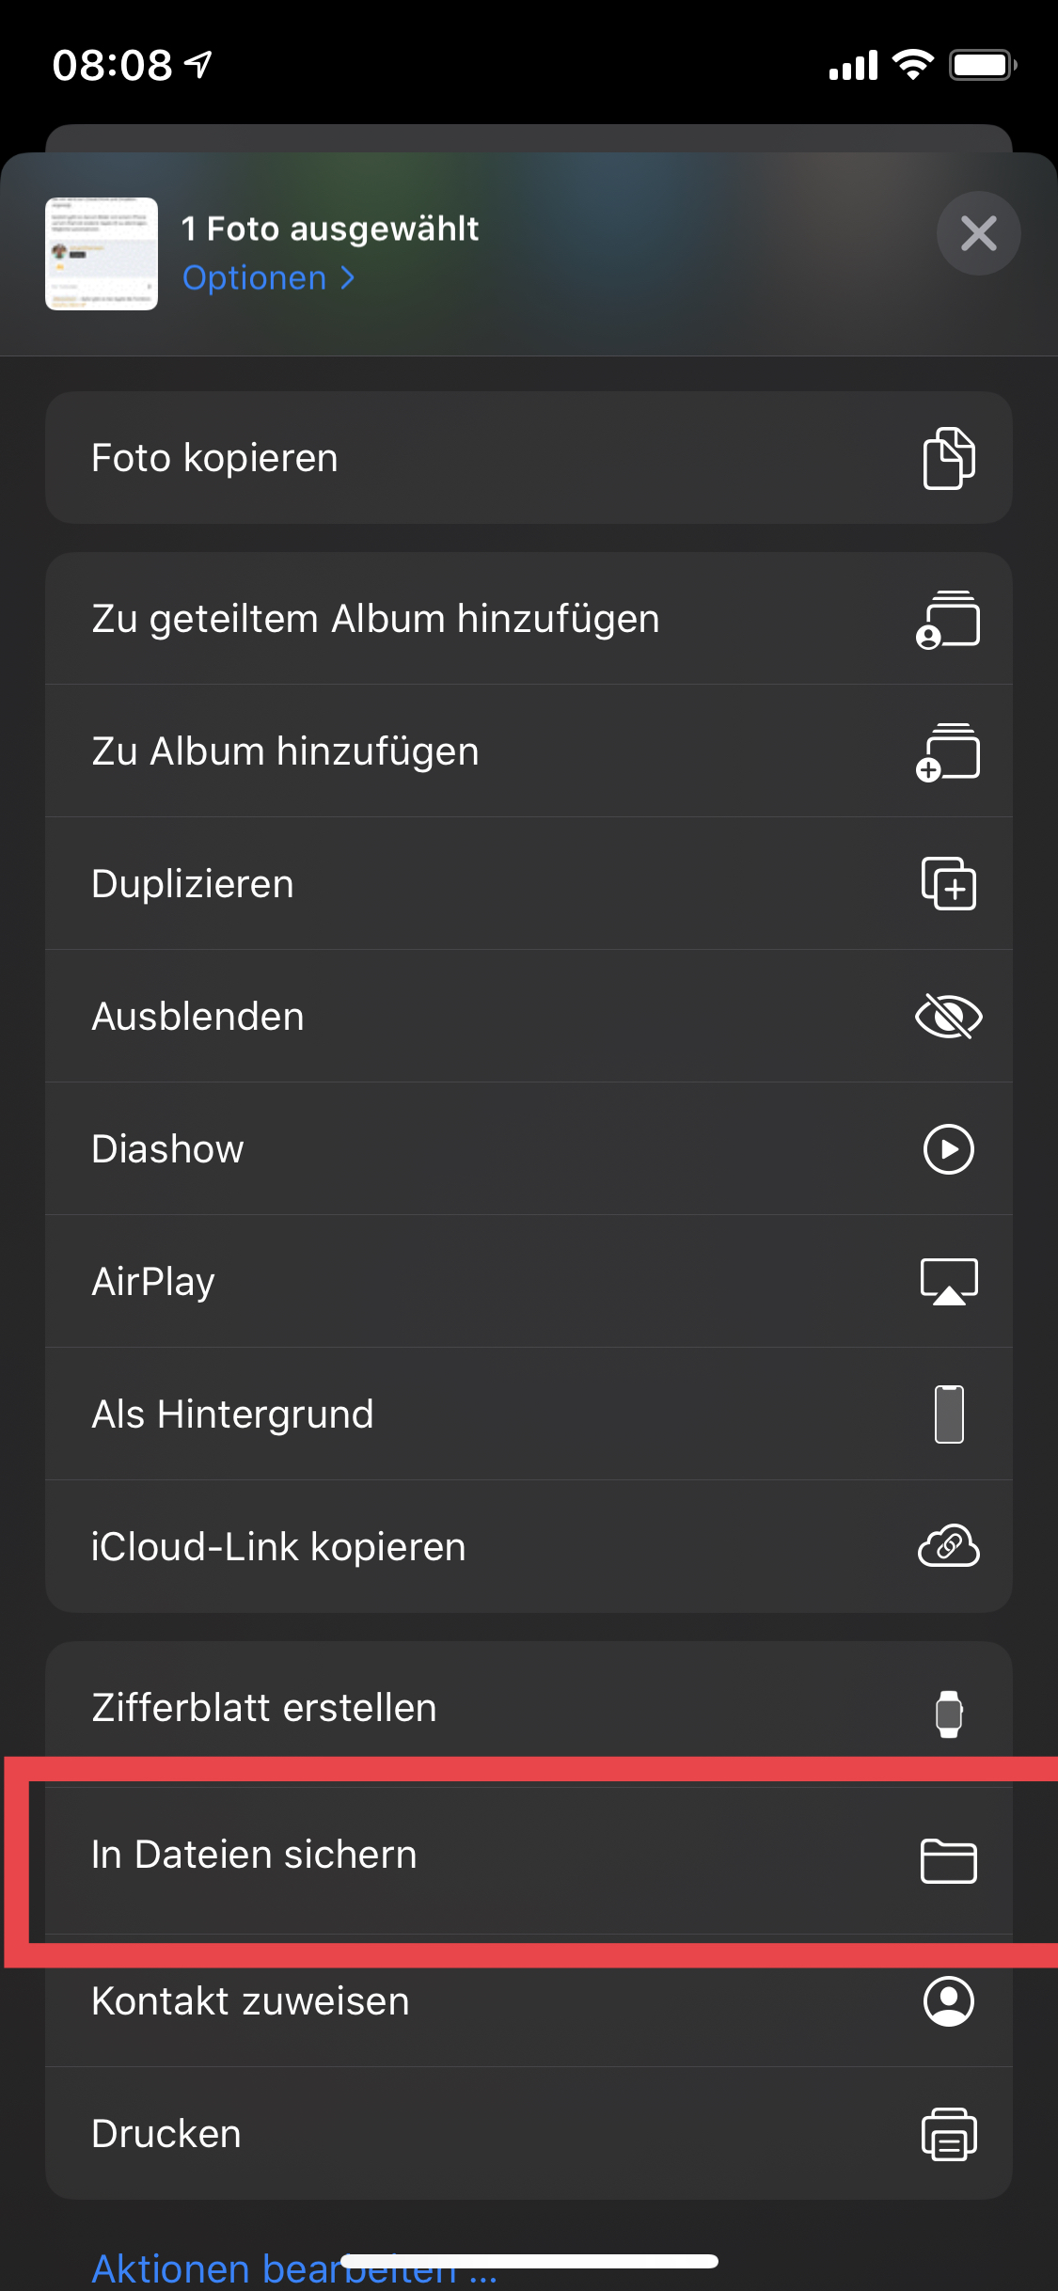Tap the selected photo thumbnail
The image size is (1058, 2291).
click(102, 254)
